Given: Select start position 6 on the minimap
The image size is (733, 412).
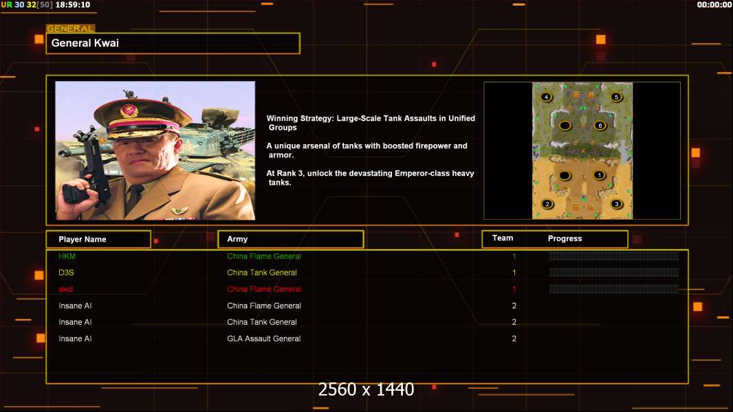Looking at the screenshot, I should click(x=600, y=126).
